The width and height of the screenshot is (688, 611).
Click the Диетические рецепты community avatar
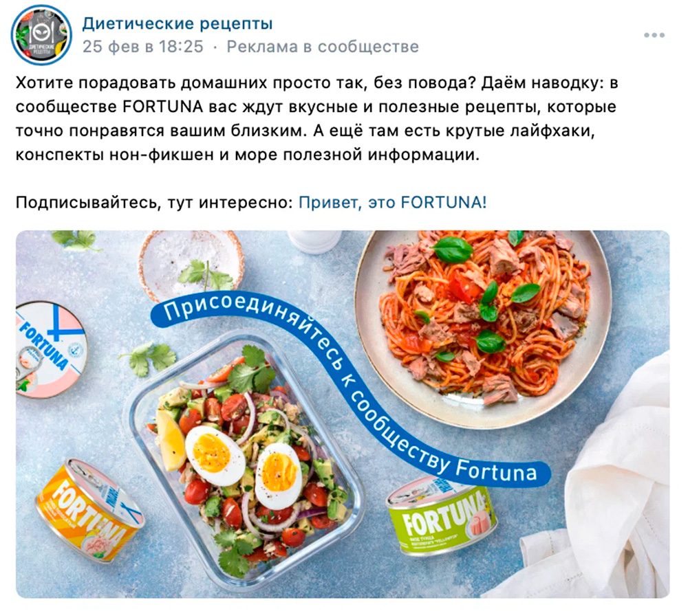pyautogui.click(x=41, y=34)
